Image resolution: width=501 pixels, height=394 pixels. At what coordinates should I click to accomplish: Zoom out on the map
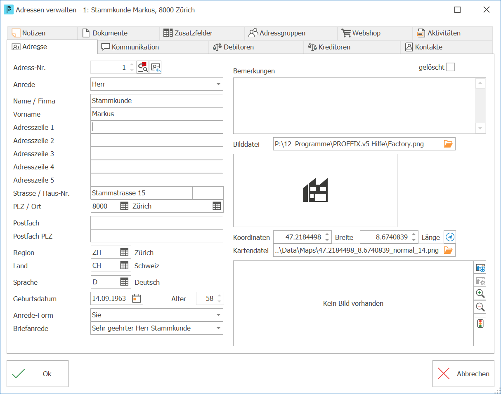[480, 307]
